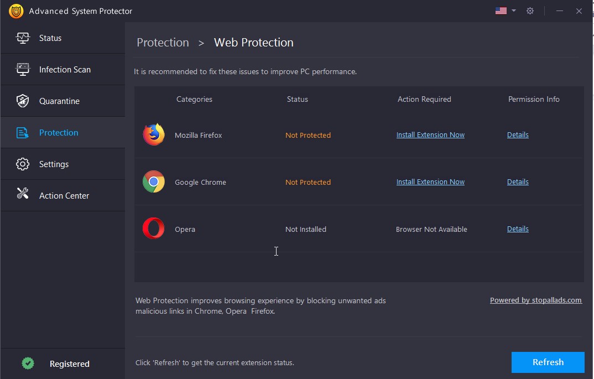The height and width of the screenshot is (379, 594).
Task: Click the Mozilla Firefox browser icon
Action: pos(153,134)
